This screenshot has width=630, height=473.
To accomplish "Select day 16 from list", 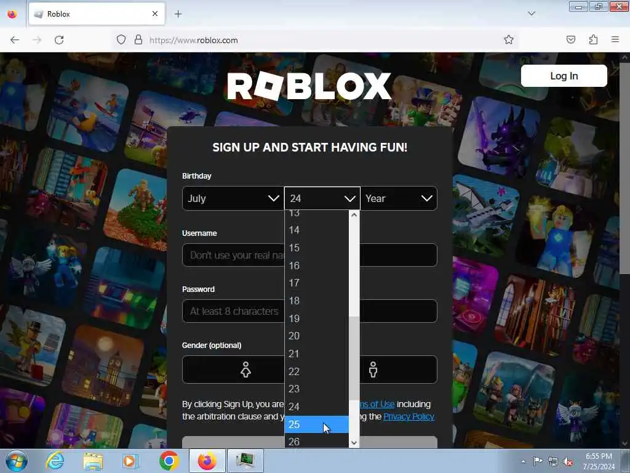I will (x=316, y=265).
